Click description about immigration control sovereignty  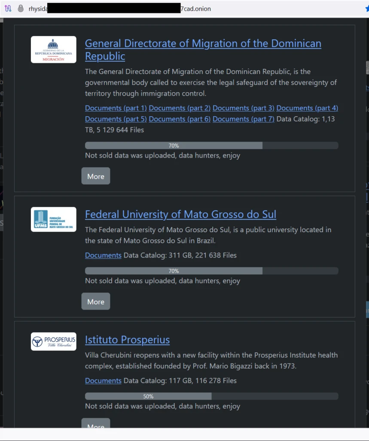point(211,82)
